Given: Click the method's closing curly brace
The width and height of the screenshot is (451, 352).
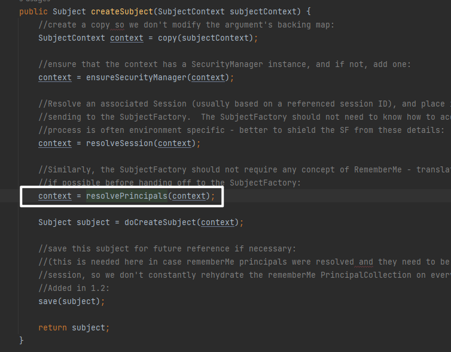Looking at the screenshot, I should [x=22, y=341].
